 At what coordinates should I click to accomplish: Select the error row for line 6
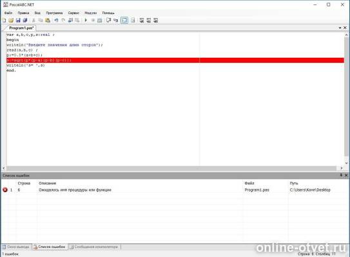(x=174, y=190)
